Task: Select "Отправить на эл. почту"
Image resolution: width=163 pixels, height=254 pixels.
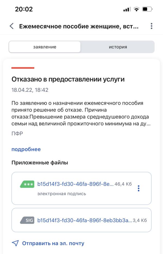Action: point(53,243)
